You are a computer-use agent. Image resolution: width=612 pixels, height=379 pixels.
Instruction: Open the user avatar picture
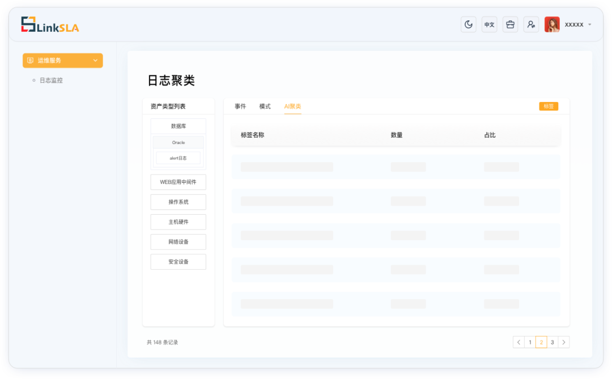coord(552,24)
